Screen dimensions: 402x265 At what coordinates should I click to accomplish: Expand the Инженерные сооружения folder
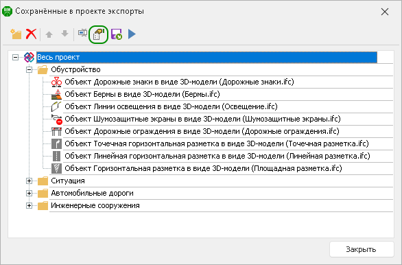point(29,205)
